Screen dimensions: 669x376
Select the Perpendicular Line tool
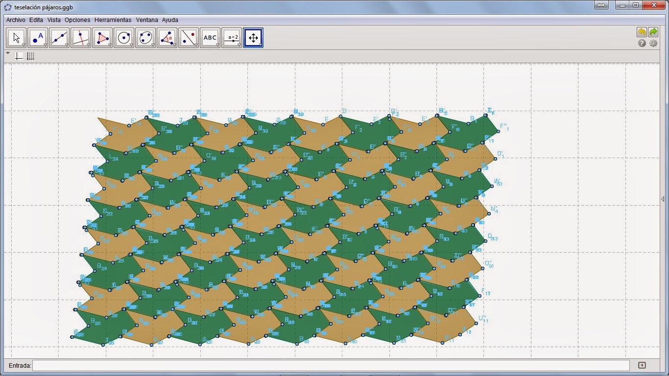81,38
